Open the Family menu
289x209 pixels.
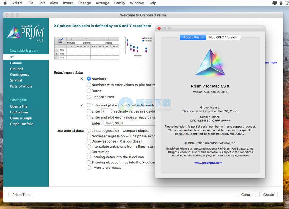coord(119,3)
